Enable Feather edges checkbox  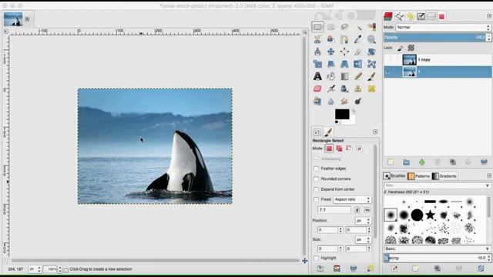[x=317, y=169]
